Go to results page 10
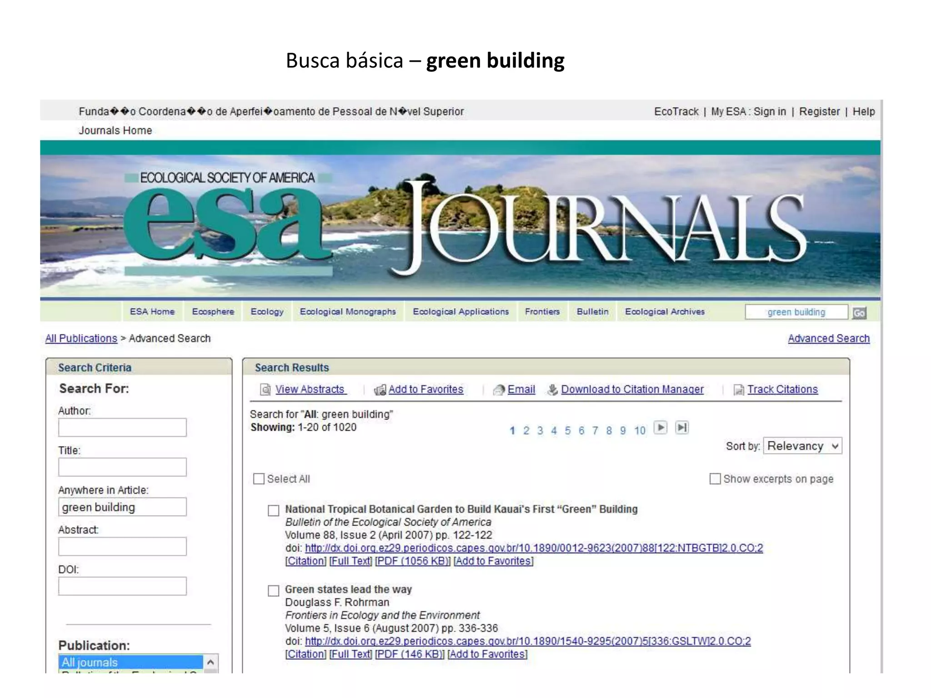This screenshot has width=931, height=698. [x=640, y=431]
